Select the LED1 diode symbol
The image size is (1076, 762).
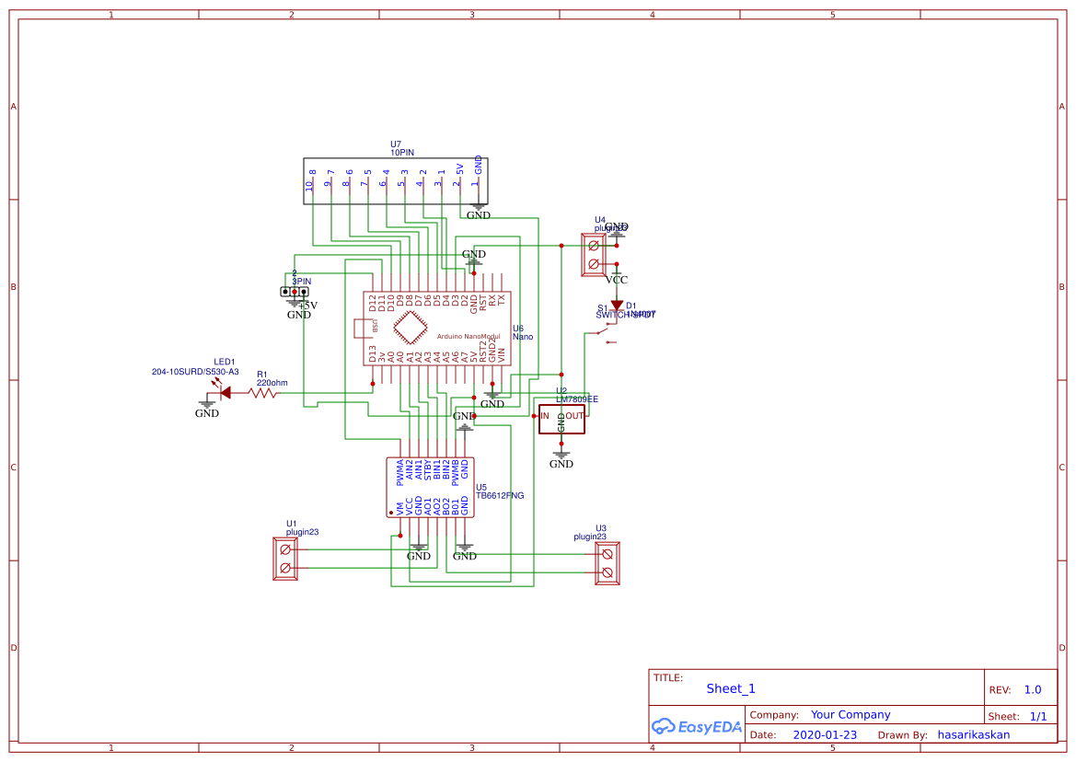coord(224,392)
